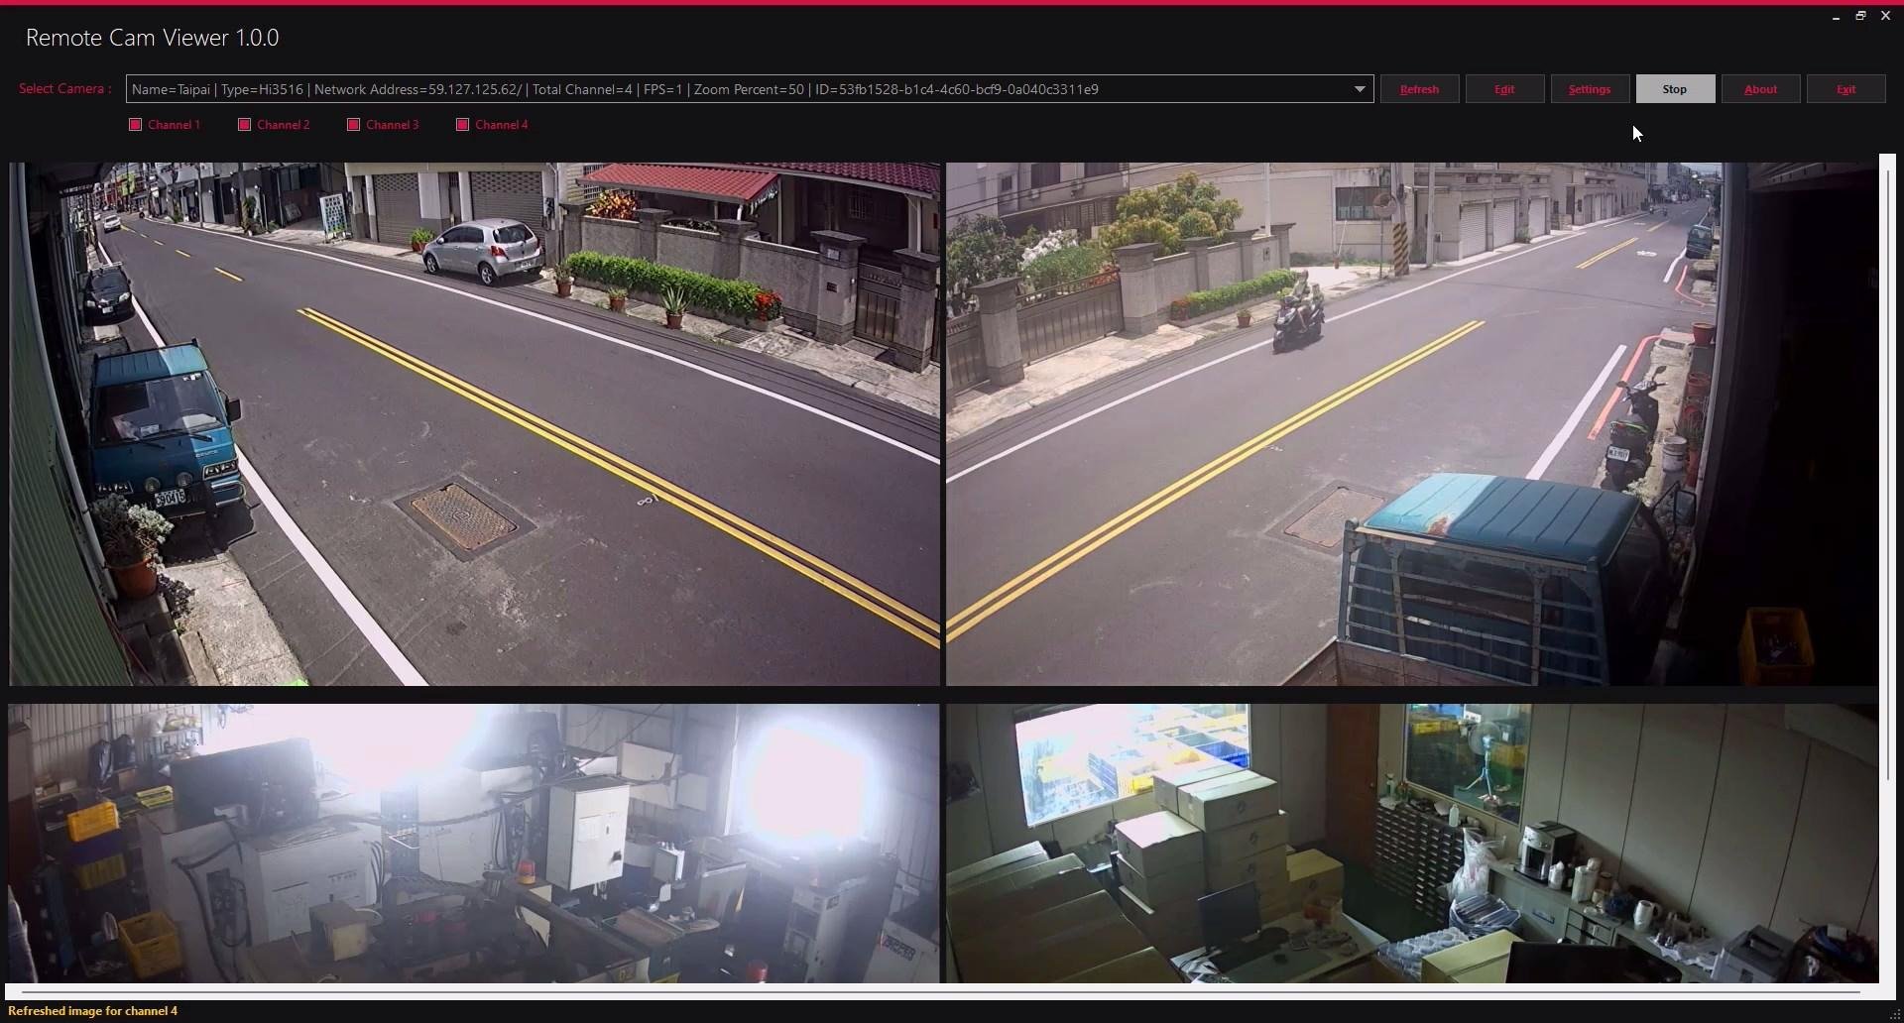The image size is (1904, 1023).
Task: Select the street view feed with silver car
Action: (x=474, y=424)
